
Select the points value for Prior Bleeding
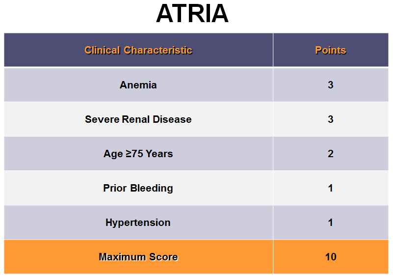pyautogui.click(x=330, y=188)
